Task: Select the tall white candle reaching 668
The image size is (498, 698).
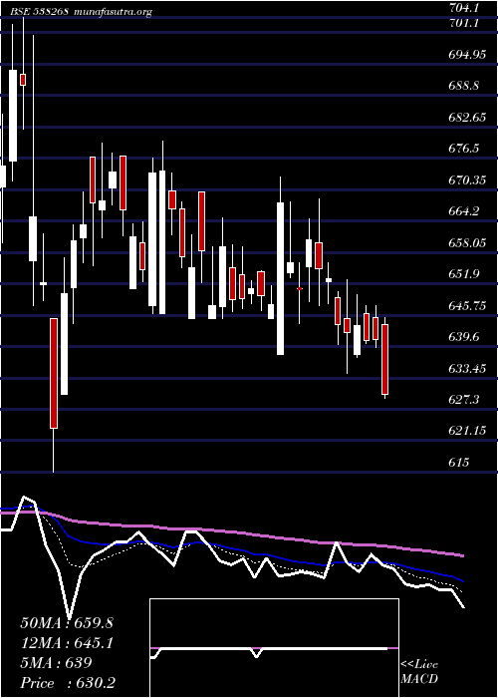Action: click(x=280, y=278)
